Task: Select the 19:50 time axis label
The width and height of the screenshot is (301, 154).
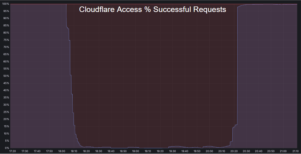Action: click(x=197, y=151)
